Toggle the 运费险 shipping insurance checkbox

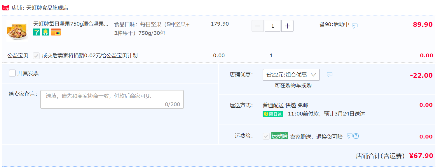266,136
